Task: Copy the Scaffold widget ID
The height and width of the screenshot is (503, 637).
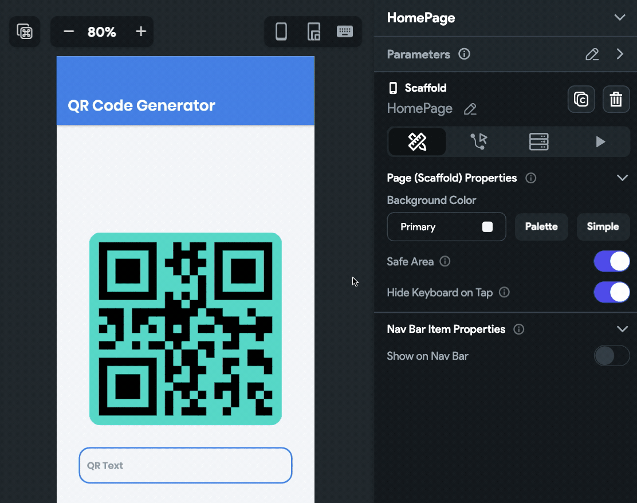Action: pos(581,99)
